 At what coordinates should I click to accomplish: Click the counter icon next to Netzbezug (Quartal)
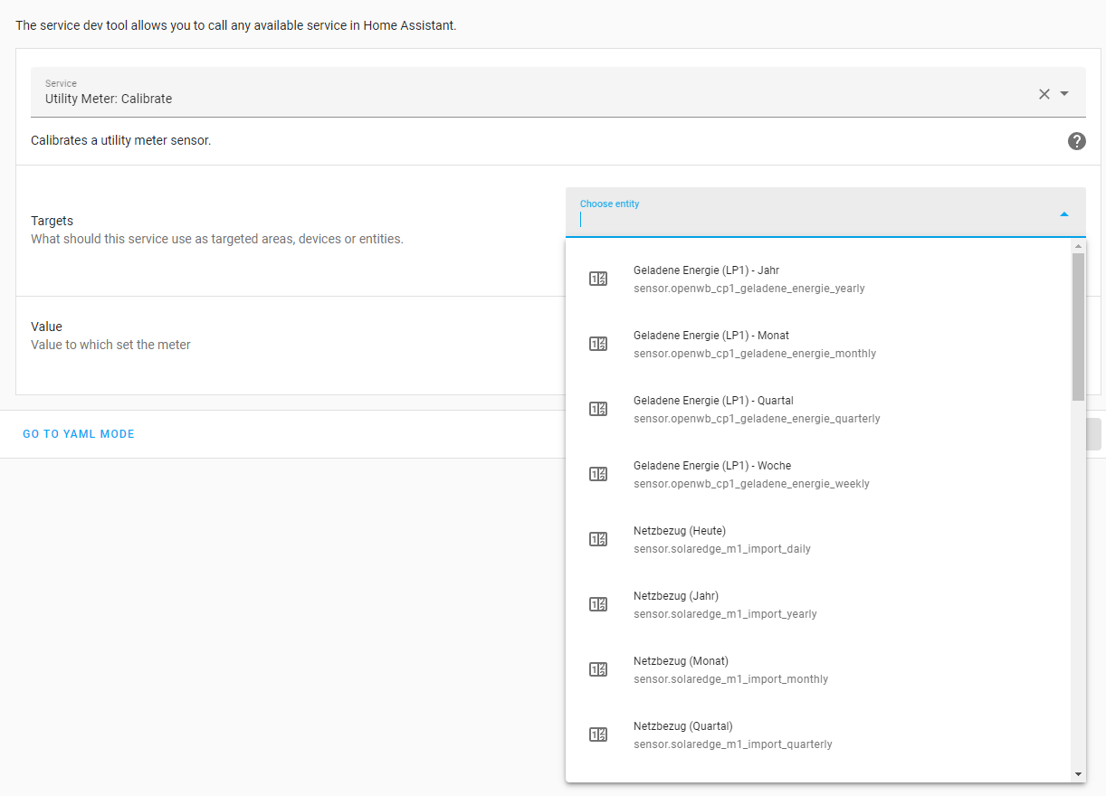tap(598, 734)
